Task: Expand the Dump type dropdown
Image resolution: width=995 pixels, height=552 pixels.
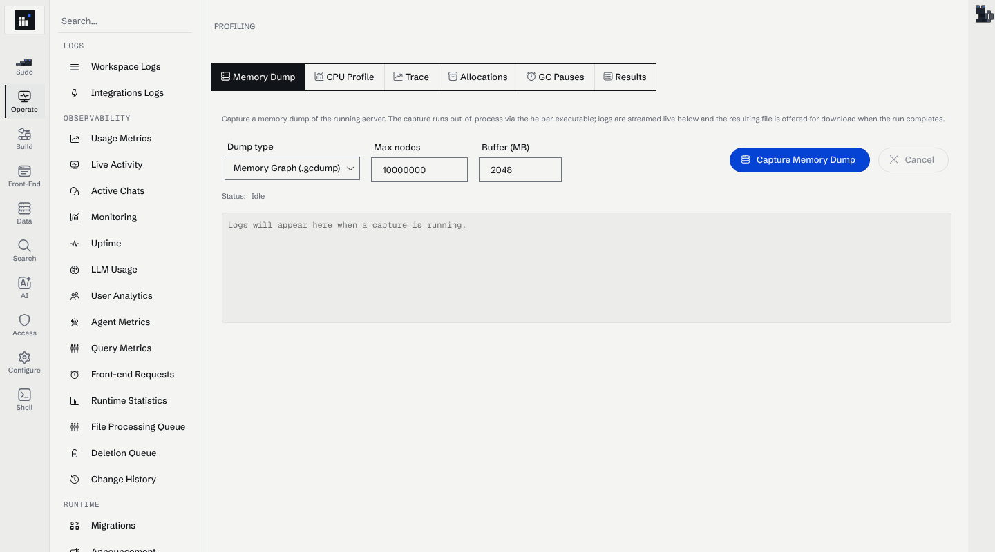Action: point(292,168)
